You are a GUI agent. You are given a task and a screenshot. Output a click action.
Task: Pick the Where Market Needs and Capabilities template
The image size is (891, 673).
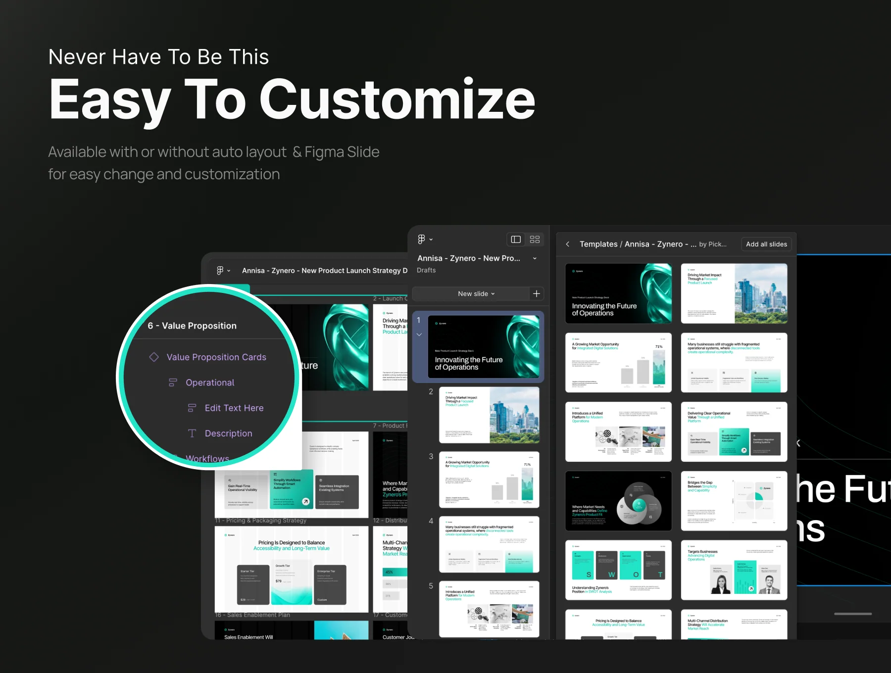pos(618,501)
